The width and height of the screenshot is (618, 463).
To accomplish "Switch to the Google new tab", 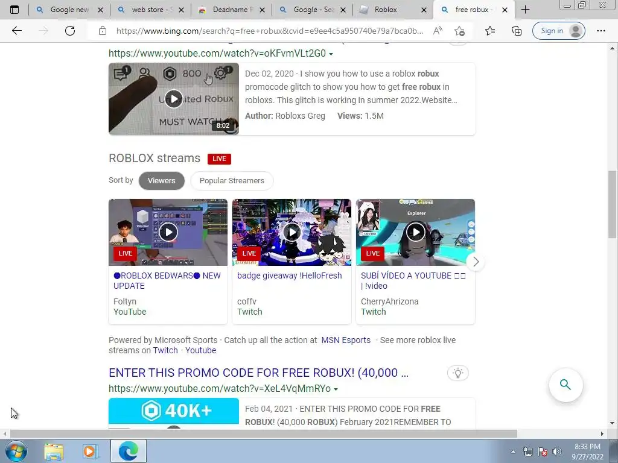I will point(69,10).
